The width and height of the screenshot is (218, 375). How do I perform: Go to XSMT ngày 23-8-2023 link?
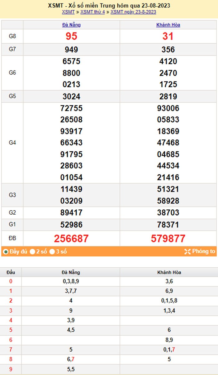133,12
